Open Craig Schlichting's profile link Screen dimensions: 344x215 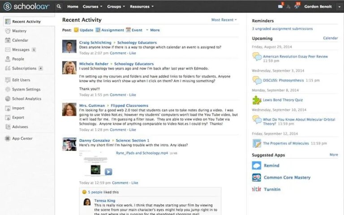[x=95, y=43]
